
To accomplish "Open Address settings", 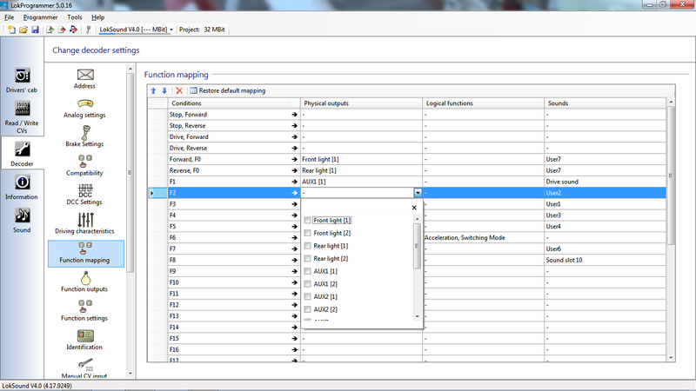I will tap(84, 79).
